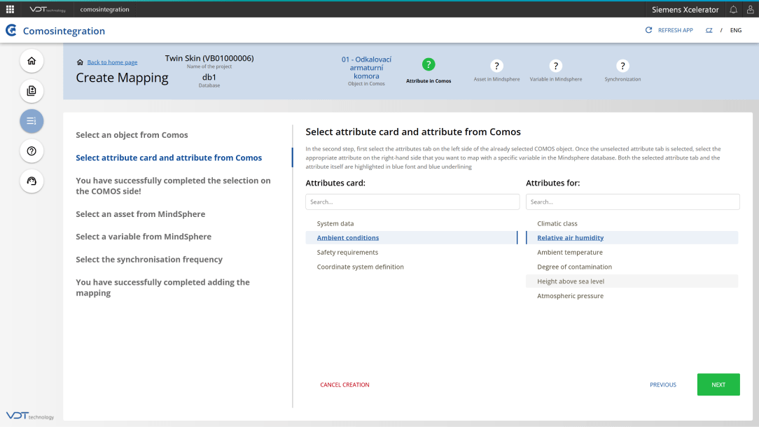The height and width of the screenshot is (427, 759).
Task: Click the Twin Skin (VB01000006) project name
Action: point(209,58)
